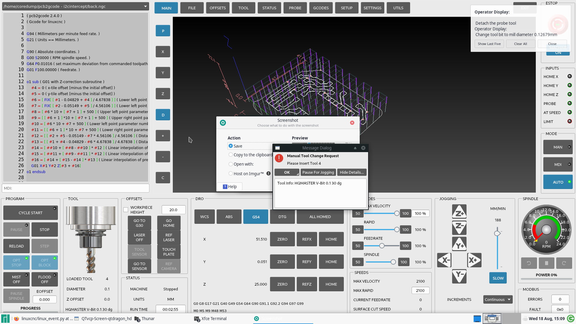Open the FILE tab

(192, 8)
